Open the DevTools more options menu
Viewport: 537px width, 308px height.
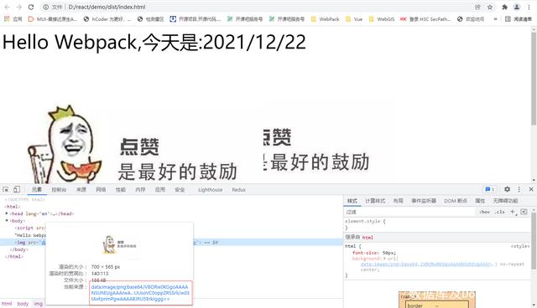519,189
